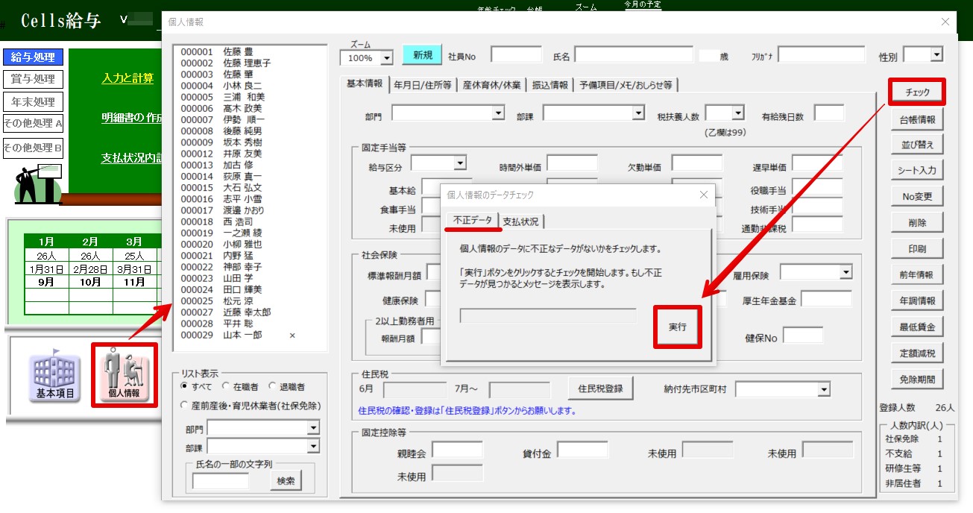Image resolution: width=973 pixels, height=513 pixels.
Task: Select the 在職者 radio button
Action: pyautogui.click(x=226, y=387)
